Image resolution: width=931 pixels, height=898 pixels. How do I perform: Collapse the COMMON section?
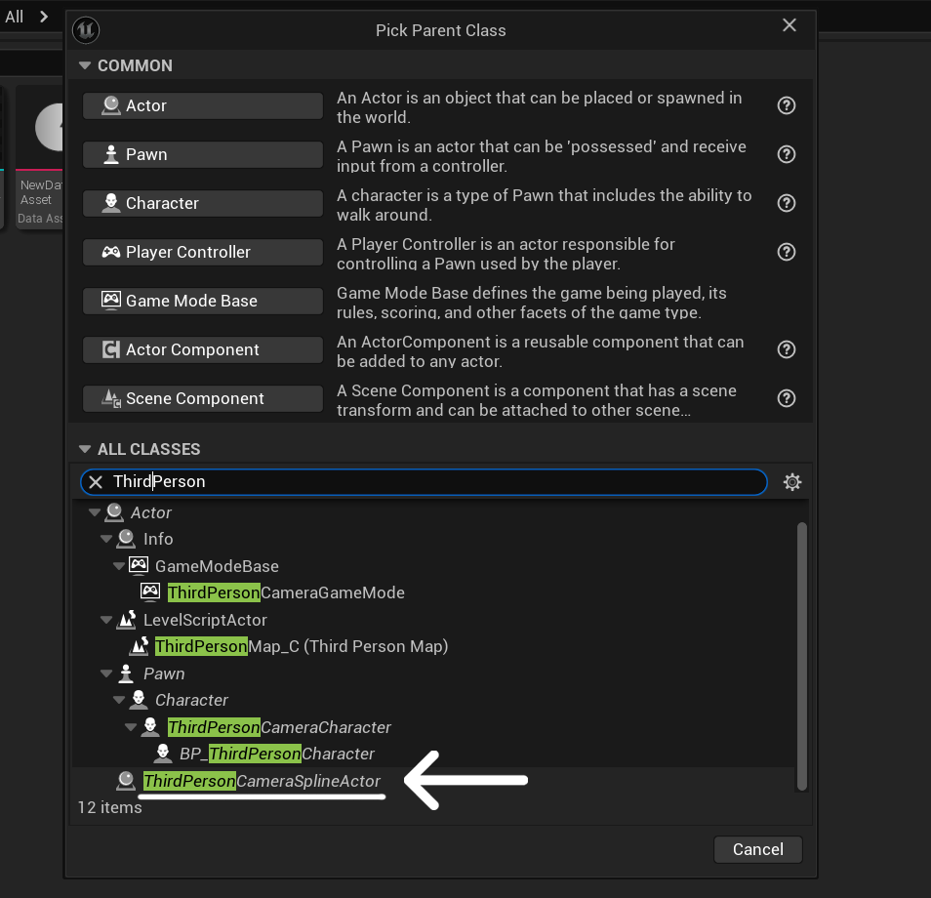coord(84,65)
